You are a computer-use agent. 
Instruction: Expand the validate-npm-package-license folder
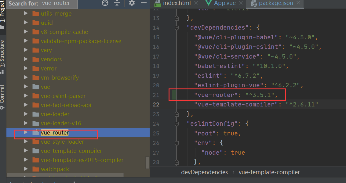click(26, 41)
